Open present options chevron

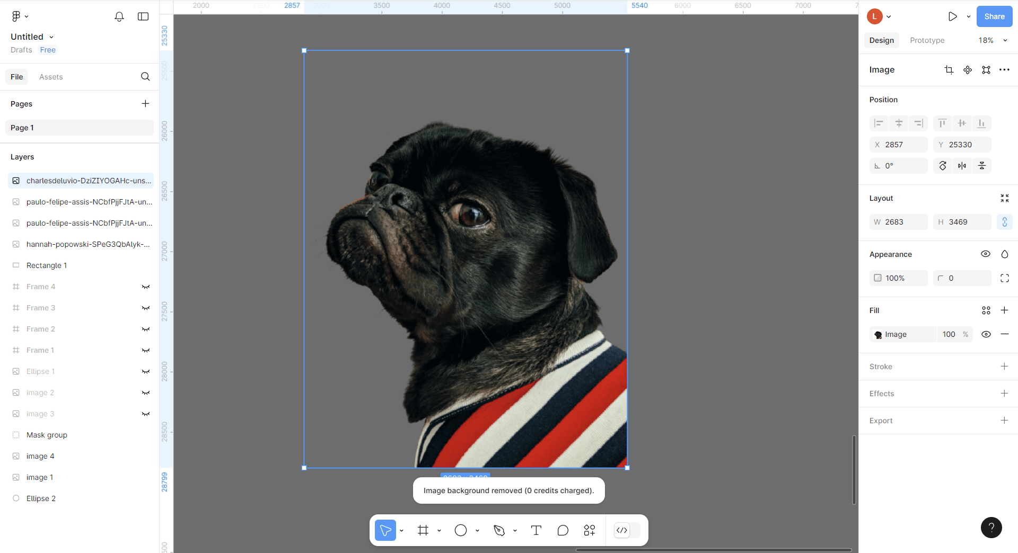(x=968, y=16)
